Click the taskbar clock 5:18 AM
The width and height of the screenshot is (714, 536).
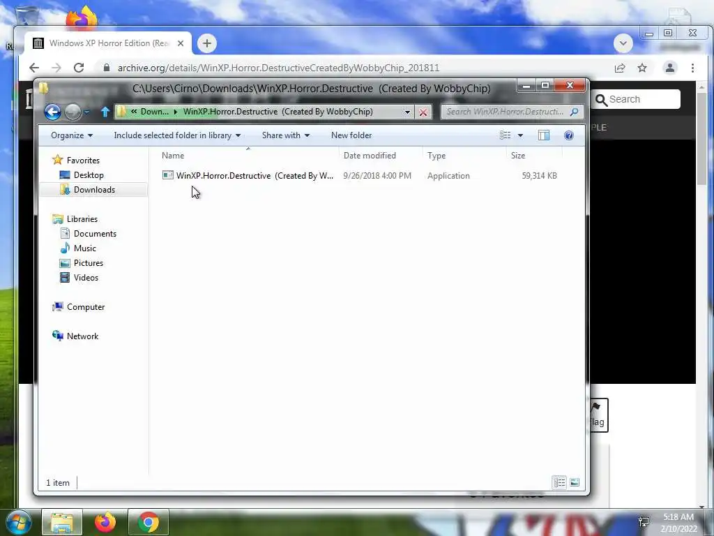(x=678, y=517)
